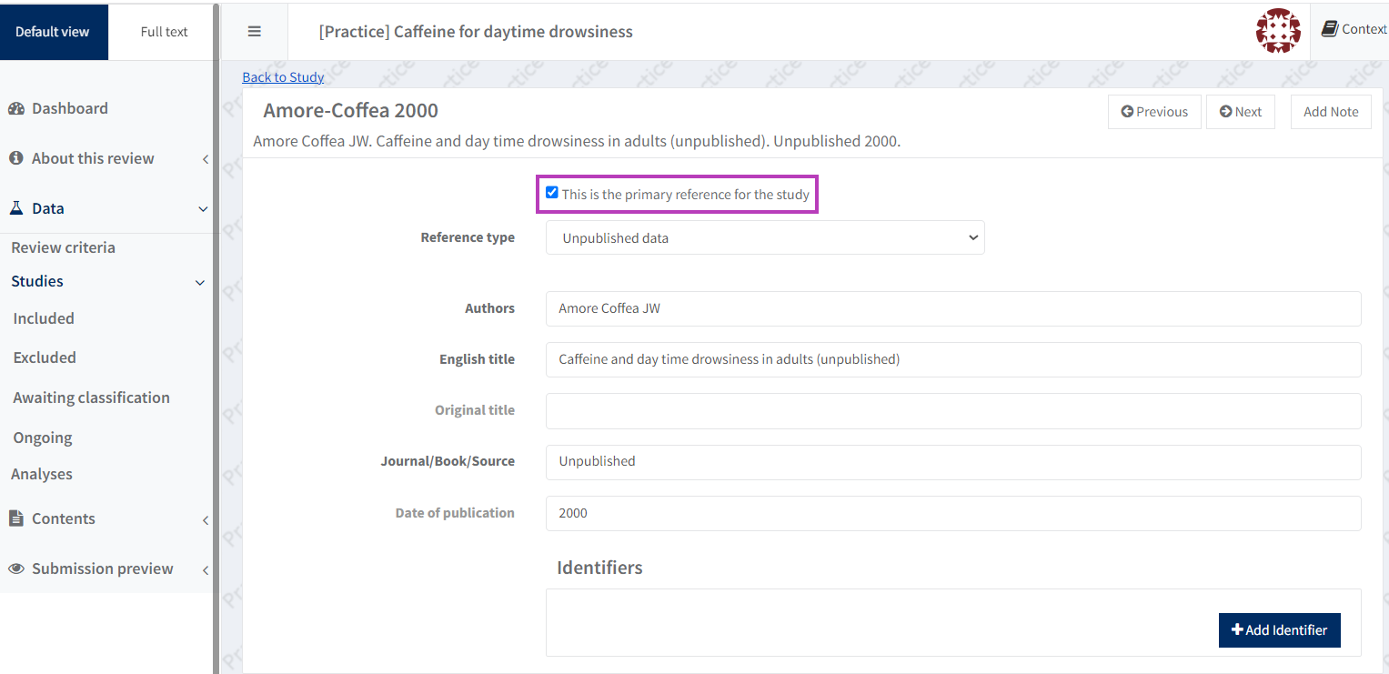Open the Reference type dropdown

coord(765,237)
